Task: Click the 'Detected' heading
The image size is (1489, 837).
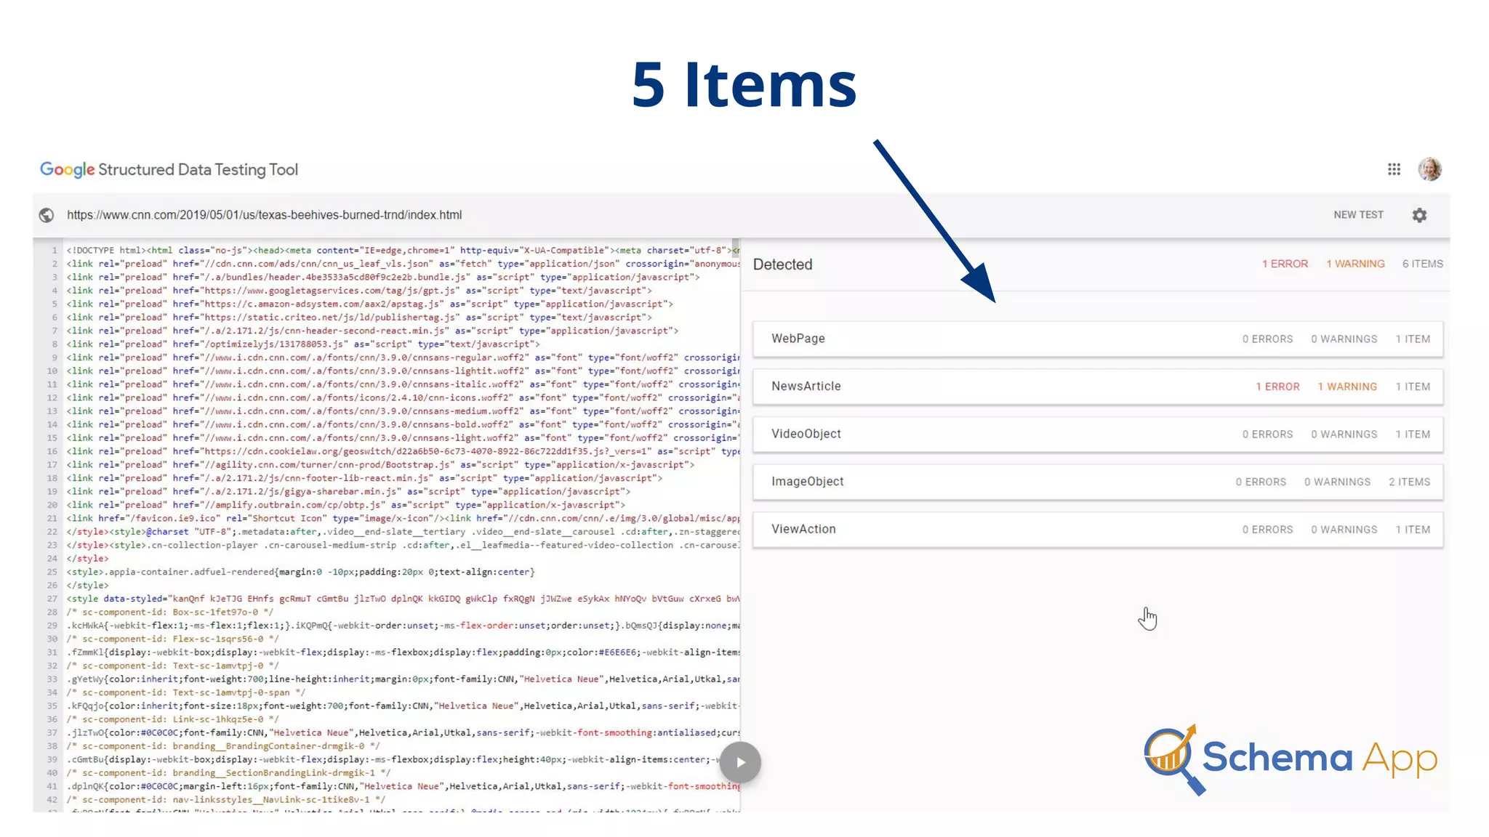Action: (x=782, y=264)
